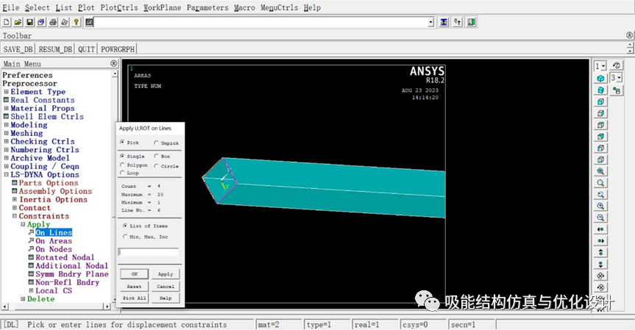Open the WorkPlane menu
This screenshot has width=635, height=330.
pos(162,7)
